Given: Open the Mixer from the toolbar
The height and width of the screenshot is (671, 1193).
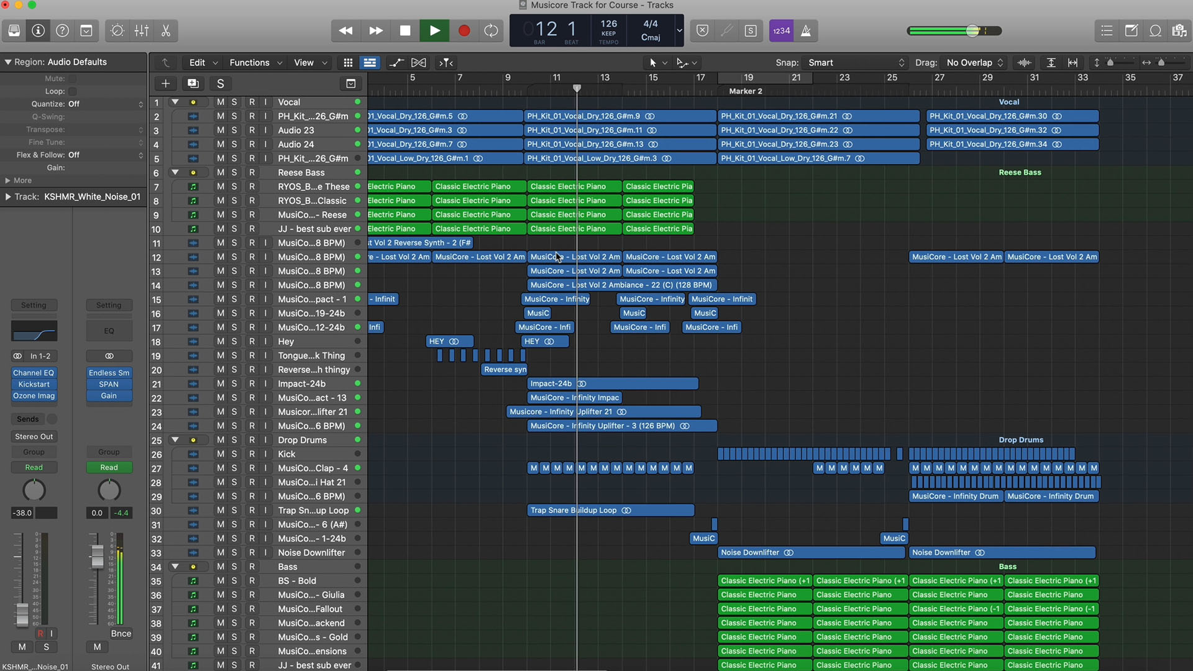Looking at the screenshot, I should point(142,30).
